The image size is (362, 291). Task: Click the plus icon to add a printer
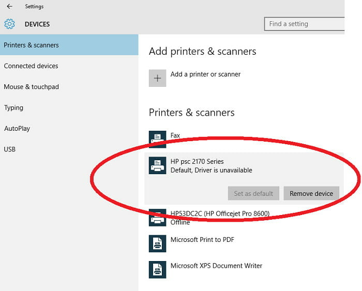tap(157, 78)
